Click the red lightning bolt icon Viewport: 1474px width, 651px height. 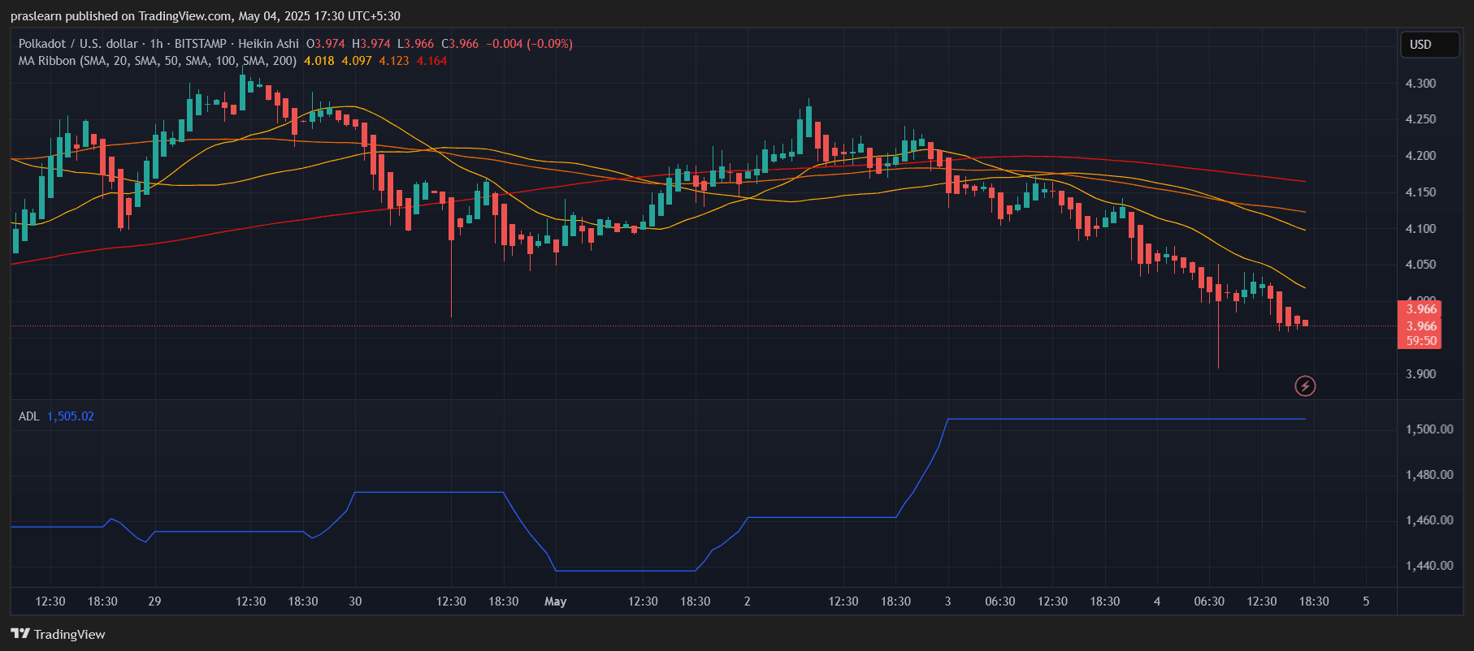click(x=1305, y=386)
